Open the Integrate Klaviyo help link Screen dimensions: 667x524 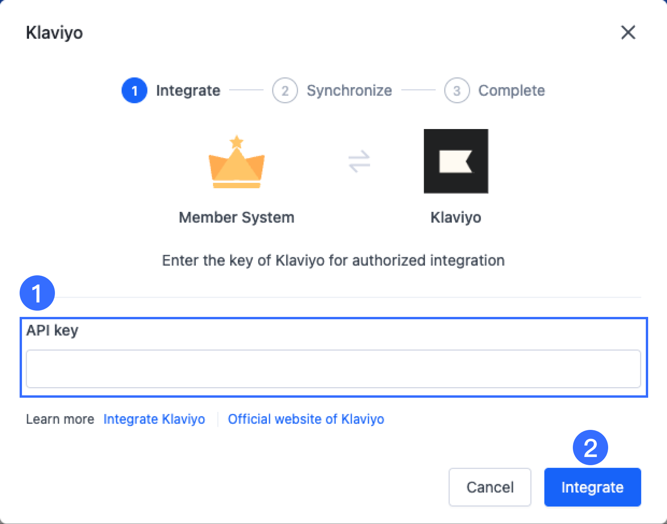click(154, 419)
